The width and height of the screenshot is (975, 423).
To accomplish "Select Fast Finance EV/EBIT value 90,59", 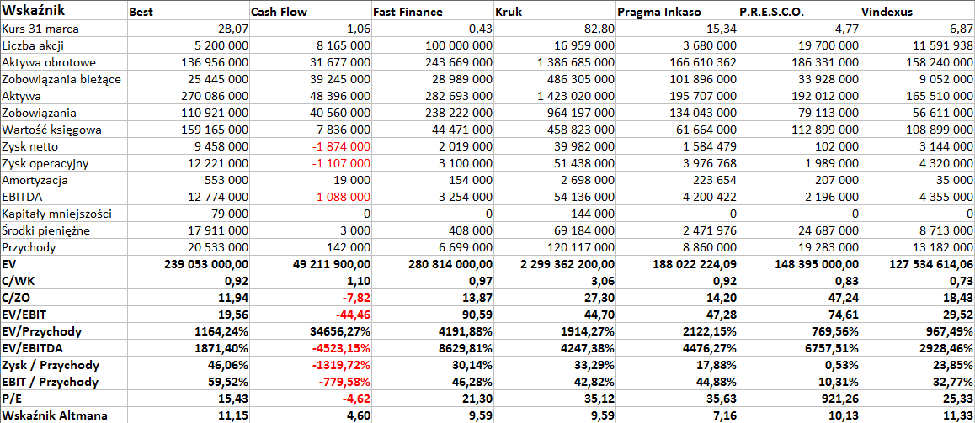I will [x=432, y=315].
